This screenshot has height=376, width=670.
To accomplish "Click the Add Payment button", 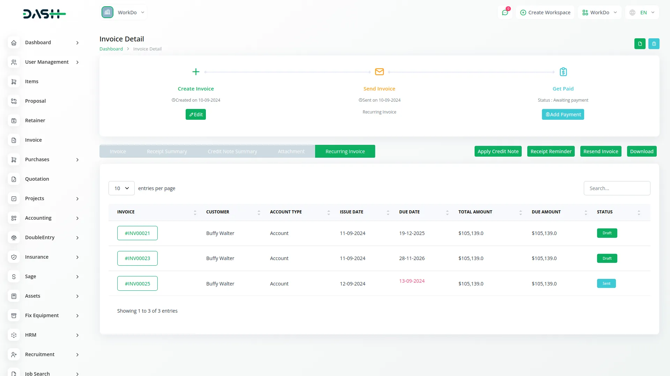I will (x=563, y=115).
